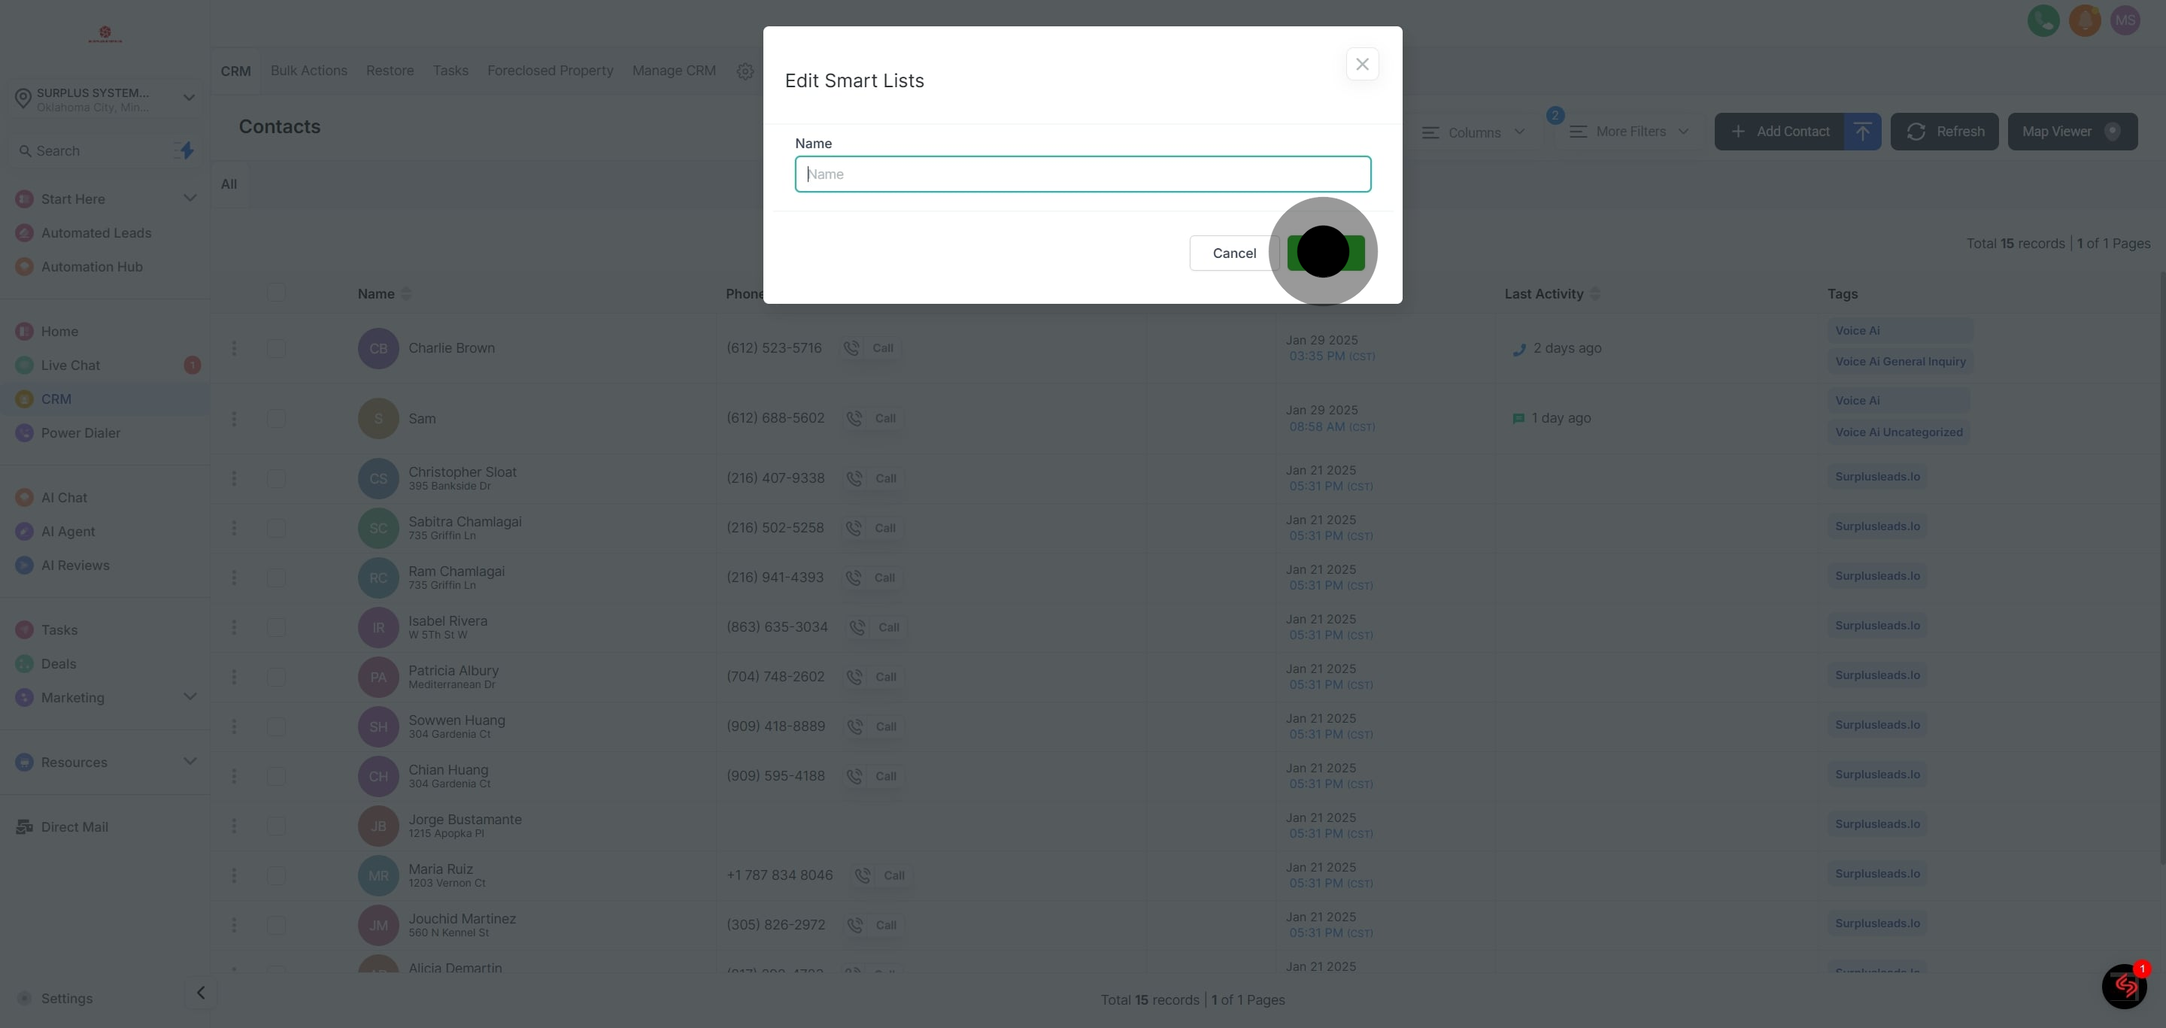Viewport: 2166px width, 1028px height.
Task: Open the Power Dialer panel
Action: [80, 433]
